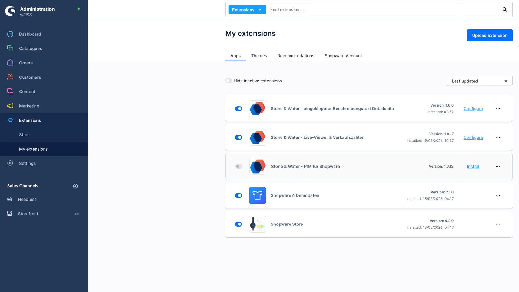The image size is (519, 292).
Task: Click the Storefront shop icon
Action: pyautogui.click(x=10, y=214)
